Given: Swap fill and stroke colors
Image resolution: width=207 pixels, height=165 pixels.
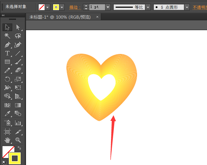Looking at the screenshot, I should 19,148.
